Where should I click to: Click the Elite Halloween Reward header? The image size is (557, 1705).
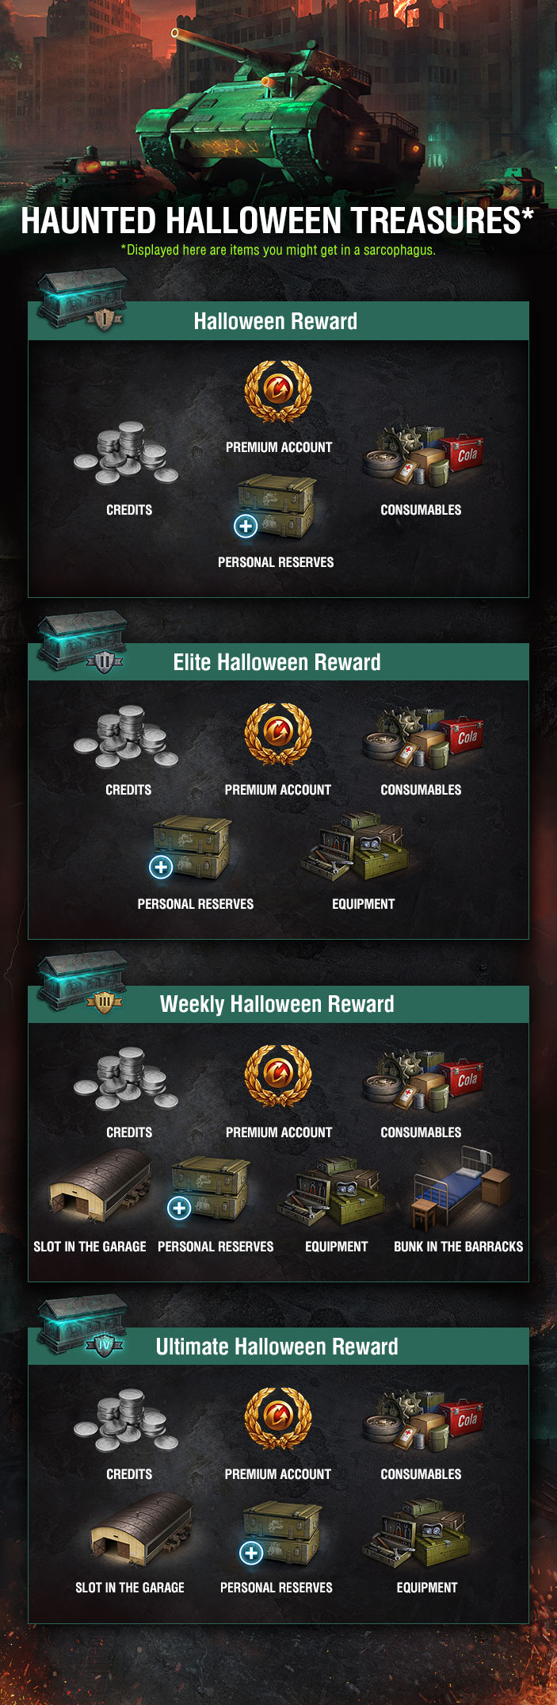(278, 662)
